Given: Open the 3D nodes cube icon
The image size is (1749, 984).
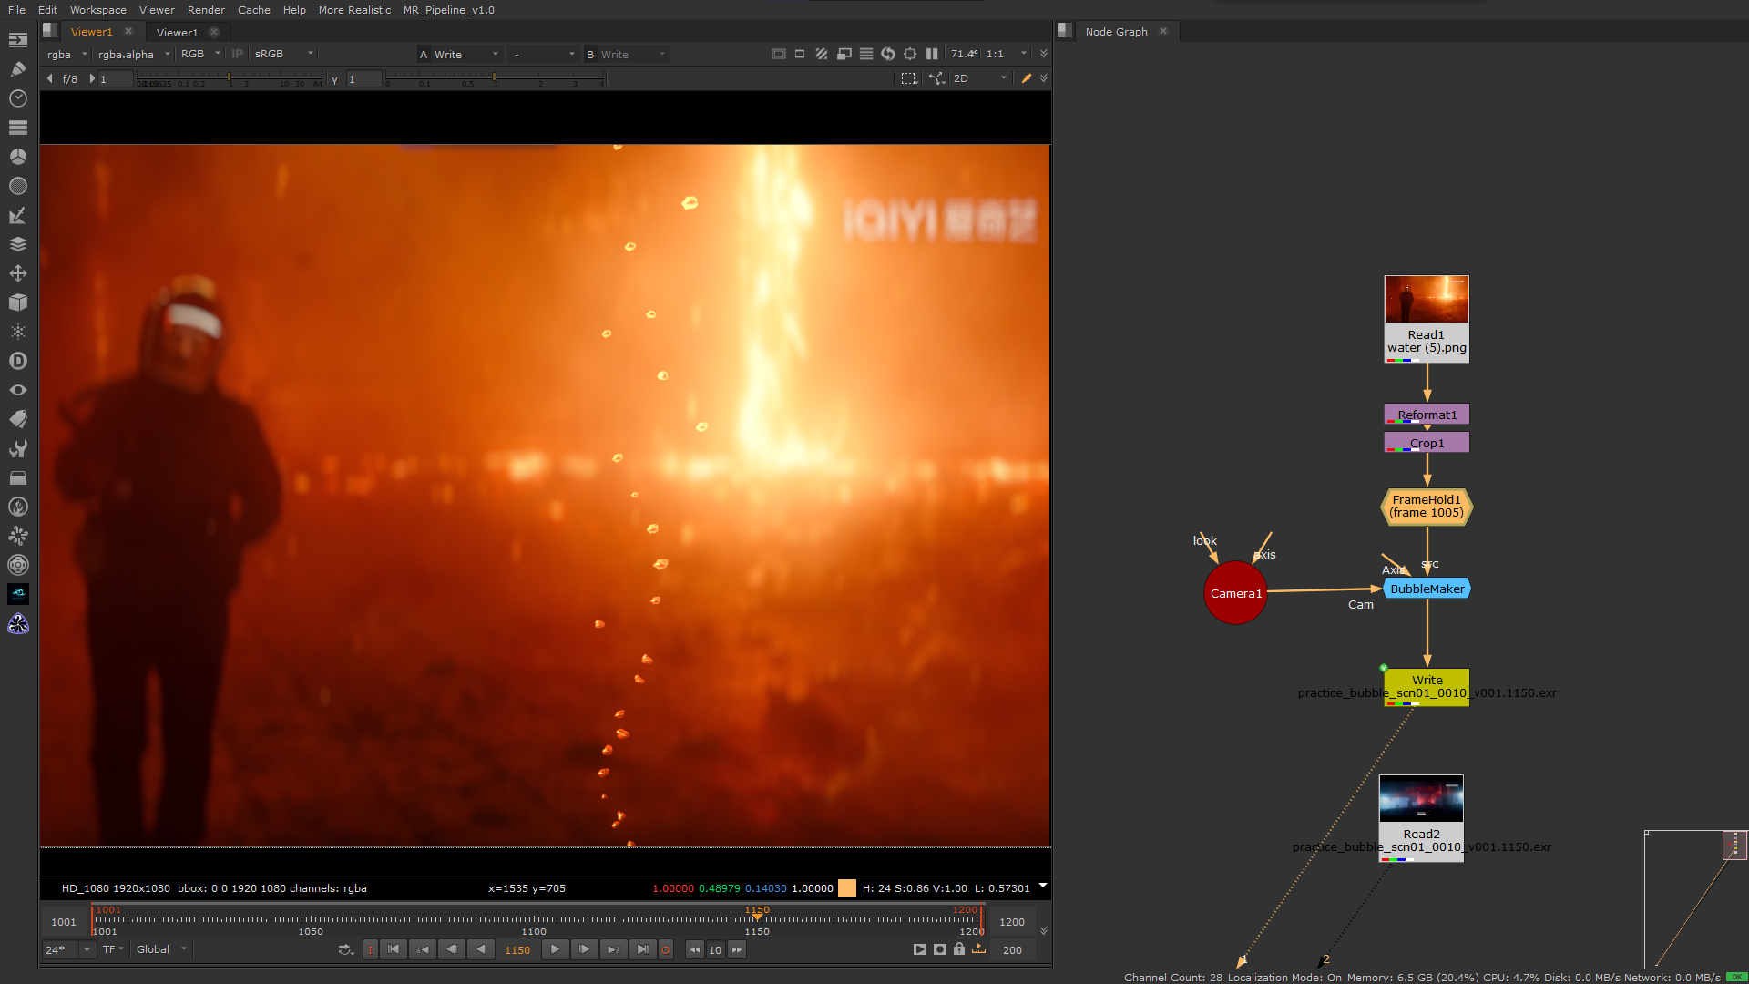Looking at the screenshot, I should [18, 302].
